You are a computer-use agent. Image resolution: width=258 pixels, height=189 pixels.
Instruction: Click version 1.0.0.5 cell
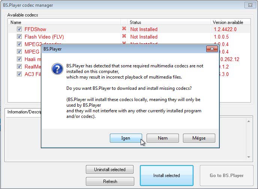click(221, 37)
